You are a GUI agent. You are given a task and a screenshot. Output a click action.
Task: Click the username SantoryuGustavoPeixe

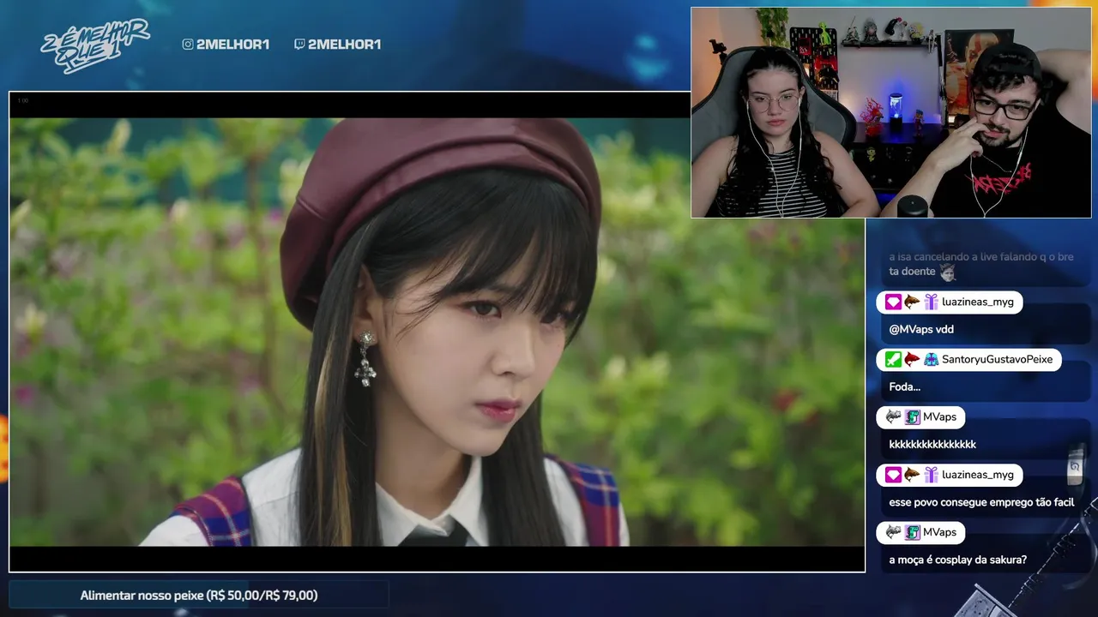997,359
